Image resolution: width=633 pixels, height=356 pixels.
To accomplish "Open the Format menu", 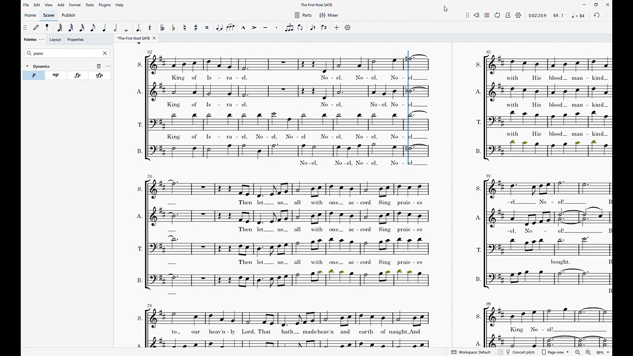I will pos(75,5).
